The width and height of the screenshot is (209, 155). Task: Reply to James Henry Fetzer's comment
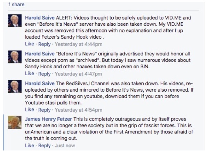pos(45,146)
